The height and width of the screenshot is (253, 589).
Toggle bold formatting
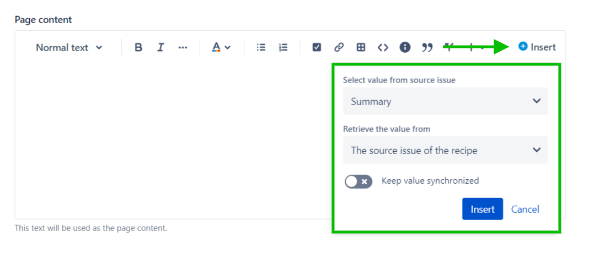pos(138,47)
